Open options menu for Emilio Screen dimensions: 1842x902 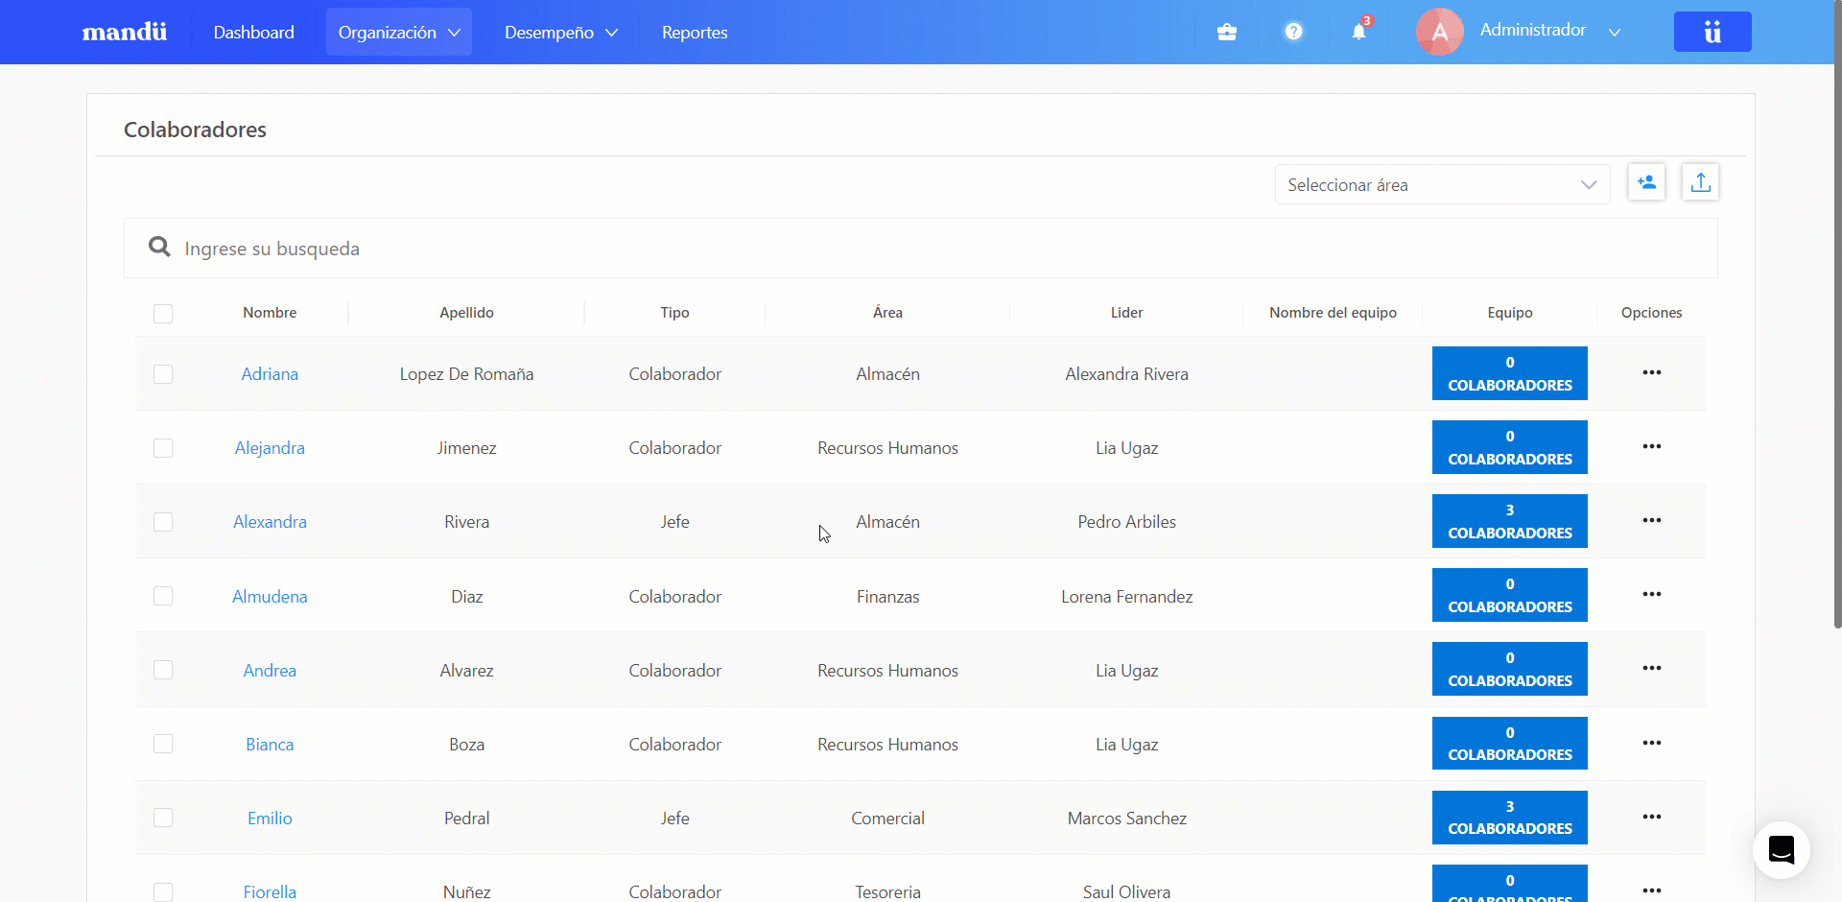[1651, 817]
